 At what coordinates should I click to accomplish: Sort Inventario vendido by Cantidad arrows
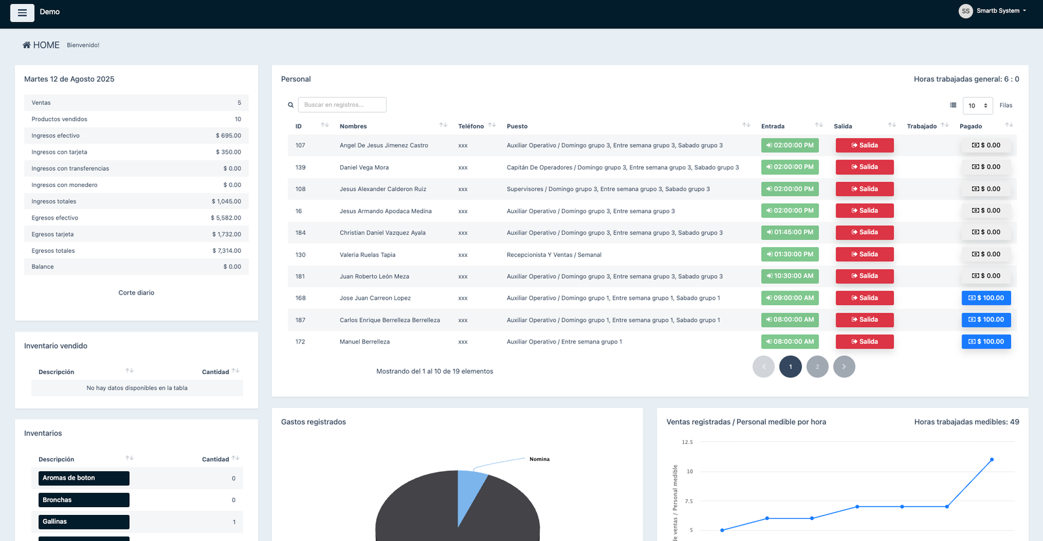236,371
